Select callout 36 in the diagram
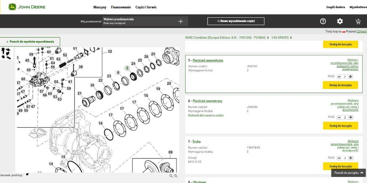The image size is (367, 183). point(80,67)
